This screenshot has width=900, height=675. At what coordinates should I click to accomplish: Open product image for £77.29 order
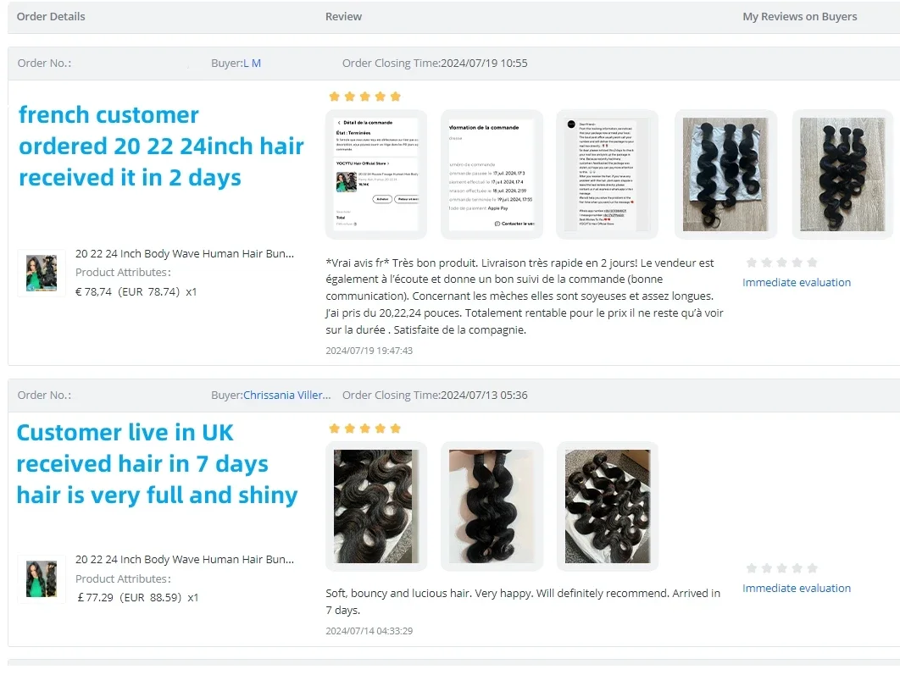click(42, 579)
